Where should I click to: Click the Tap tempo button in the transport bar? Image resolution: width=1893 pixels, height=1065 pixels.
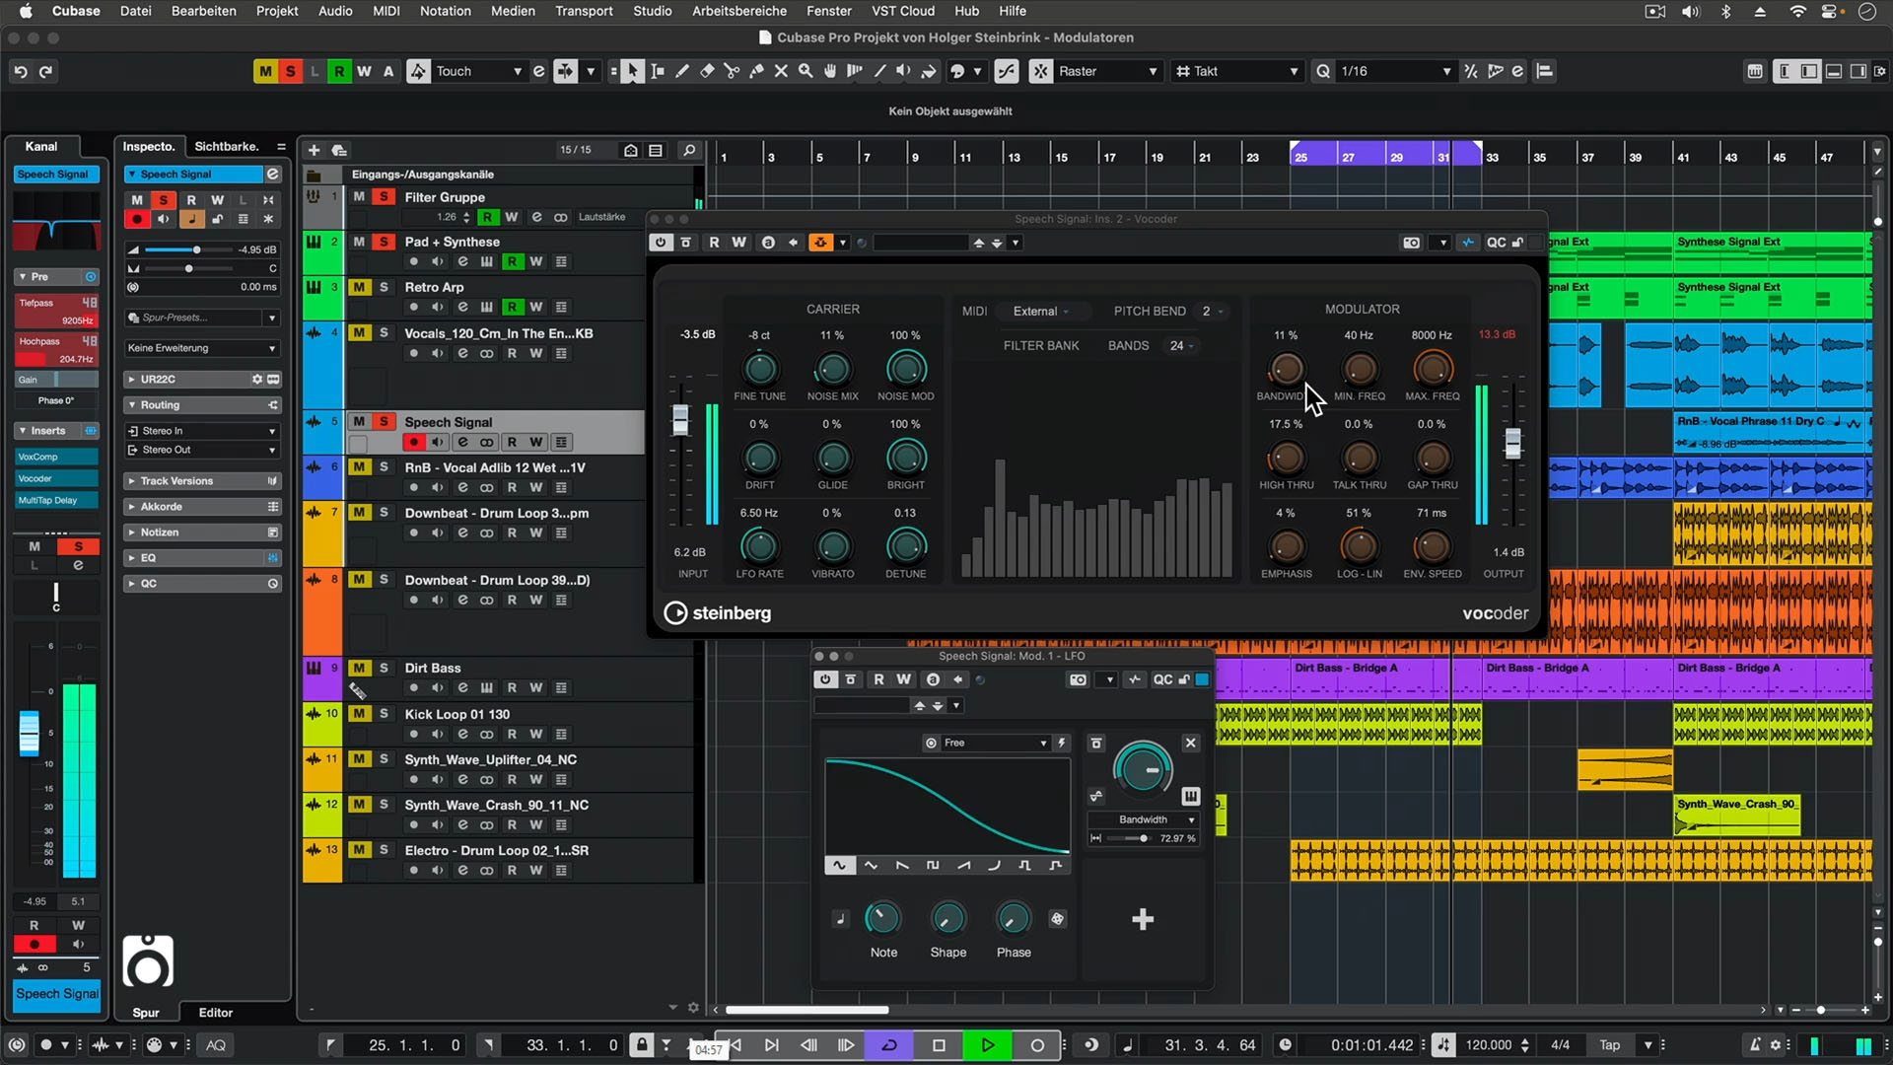tap(1607, 1044)
